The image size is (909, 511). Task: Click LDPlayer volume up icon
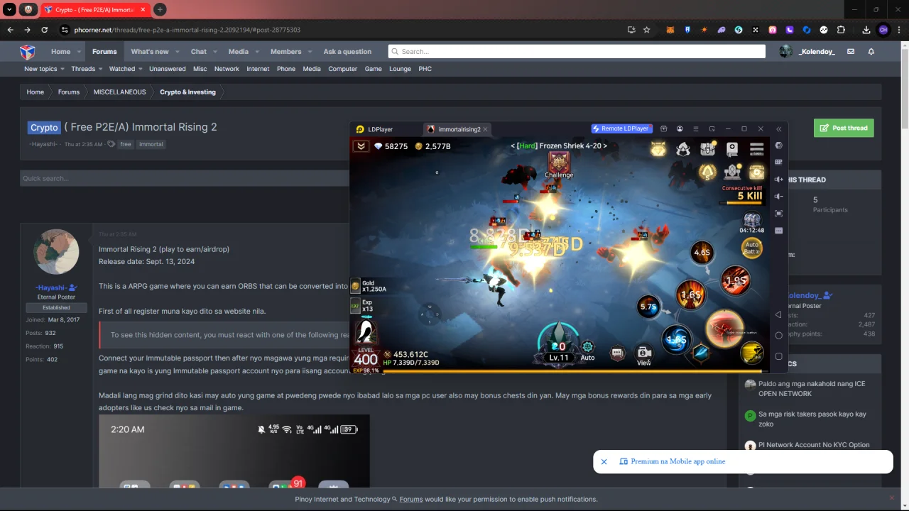pyautogui.click(x=779, y=180)
